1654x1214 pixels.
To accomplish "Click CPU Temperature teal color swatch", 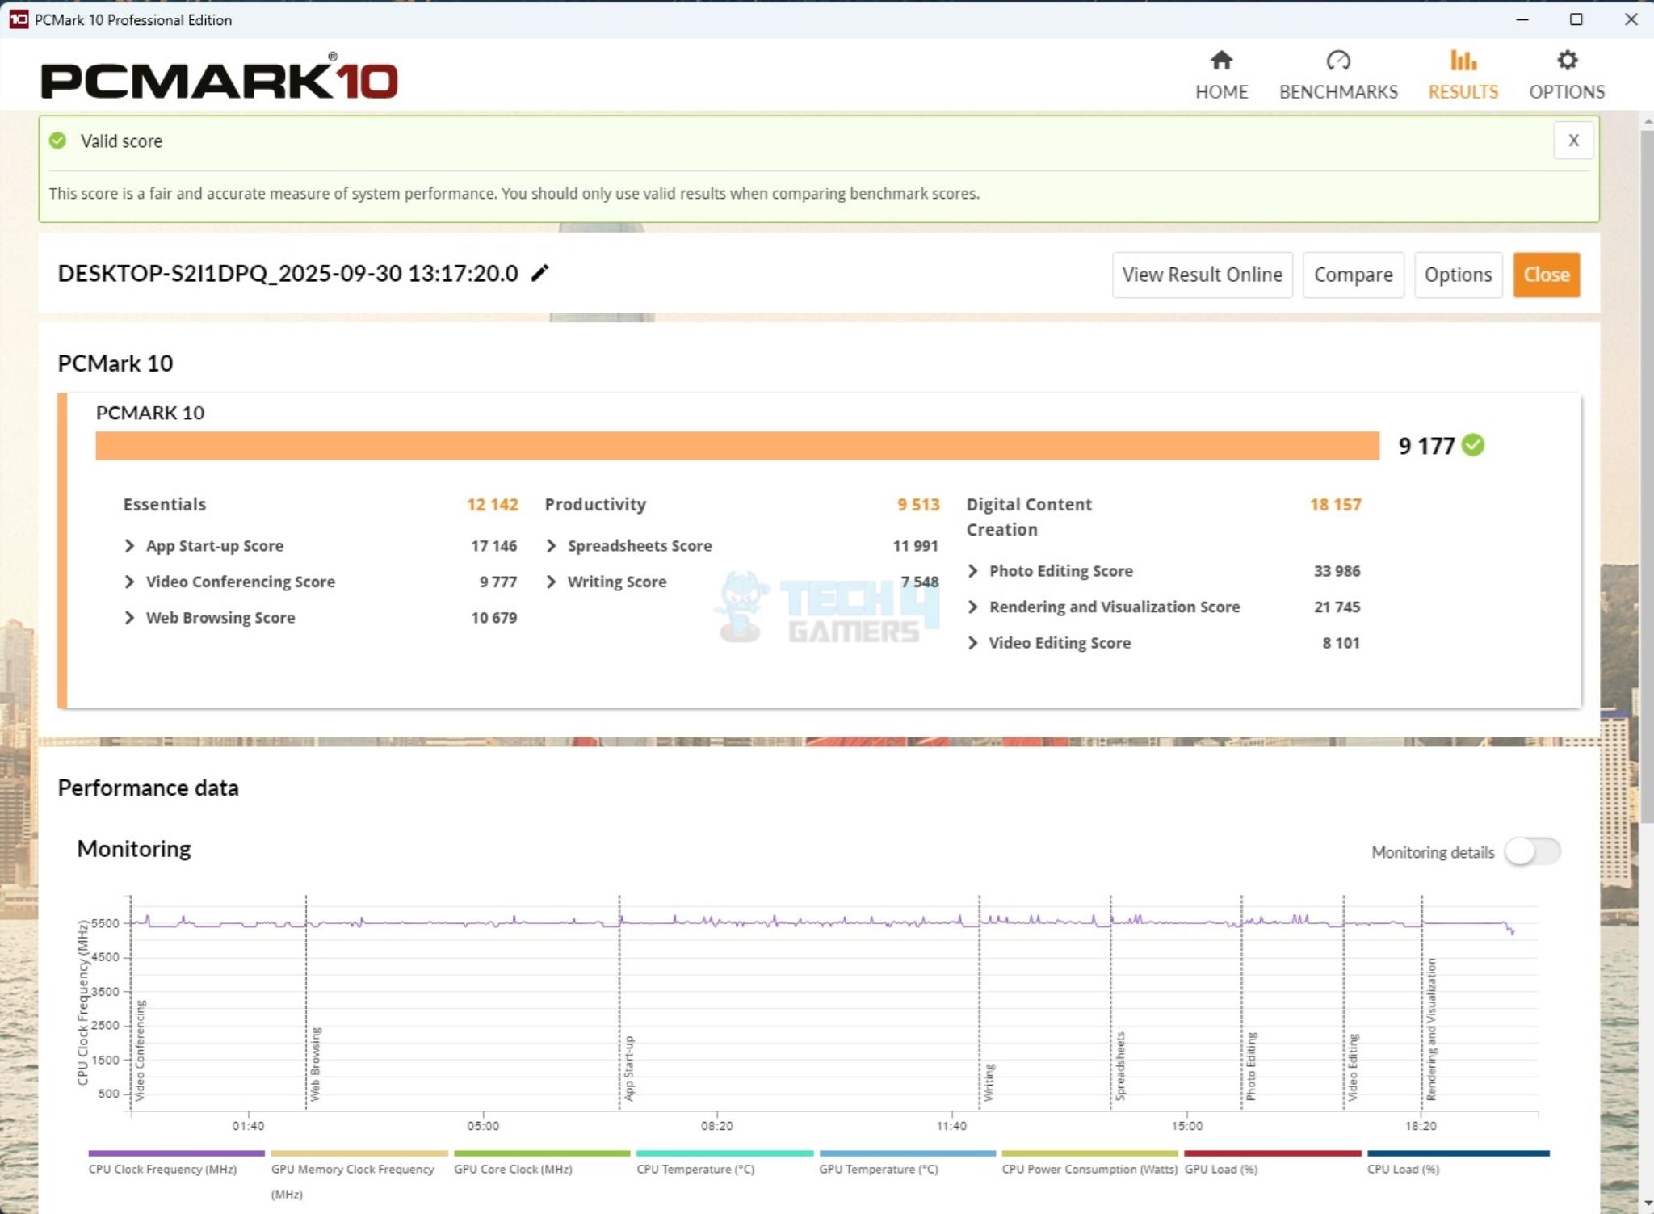I will (x=724, y=1153).
